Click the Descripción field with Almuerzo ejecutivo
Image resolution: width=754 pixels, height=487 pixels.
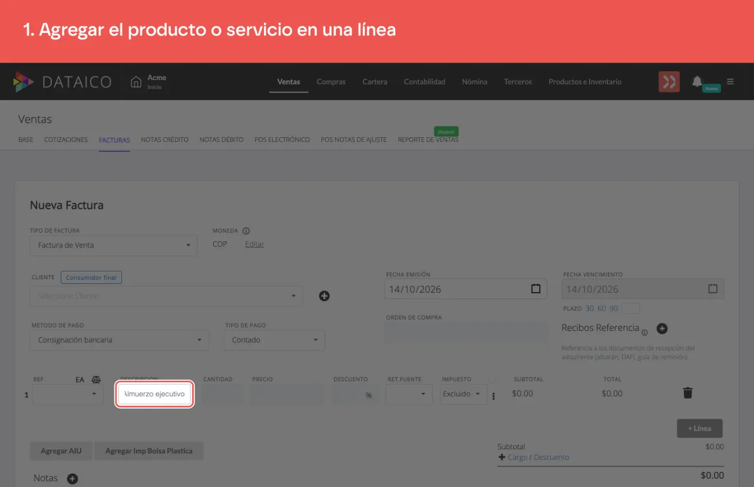point(155,394)
